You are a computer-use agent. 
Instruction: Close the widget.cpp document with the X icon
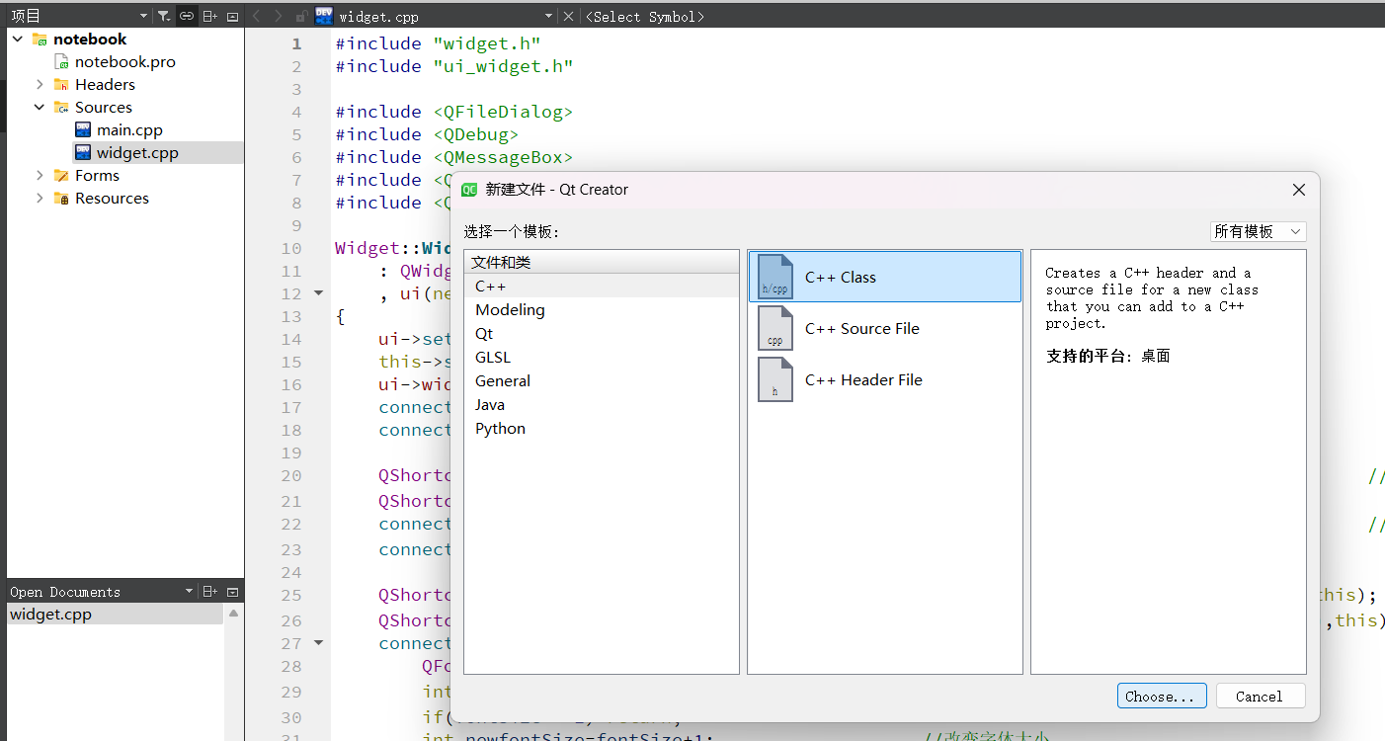click(568, 16)
